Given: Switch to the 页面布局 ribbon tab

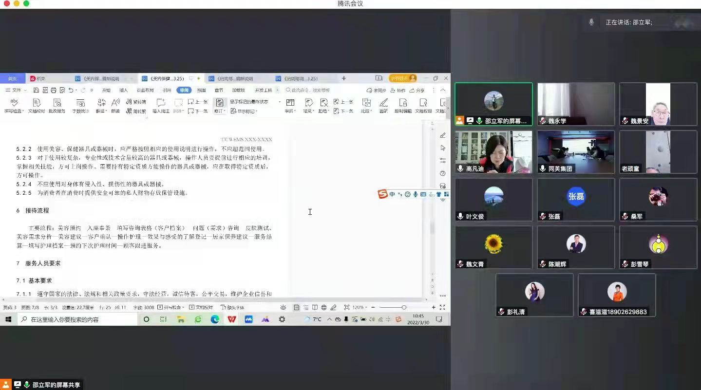Looking at the screenshot, I should [145, 90].
